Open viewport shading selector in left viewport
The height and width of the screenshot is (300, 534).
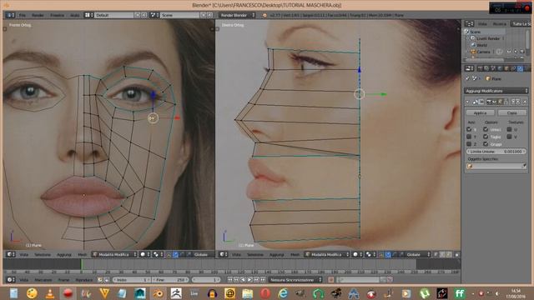click(145, 254)
